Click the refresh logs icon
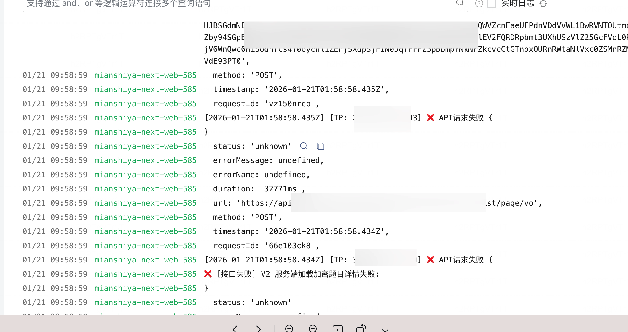This screenshot has height=332, width=628. click(x=543, y=4)
